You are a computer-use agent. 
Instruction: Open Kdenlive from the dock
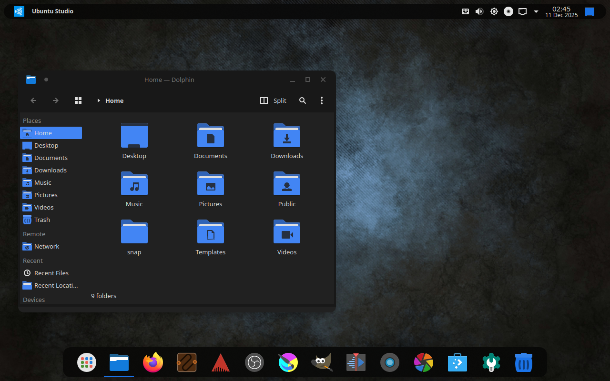tap(356, 362)
